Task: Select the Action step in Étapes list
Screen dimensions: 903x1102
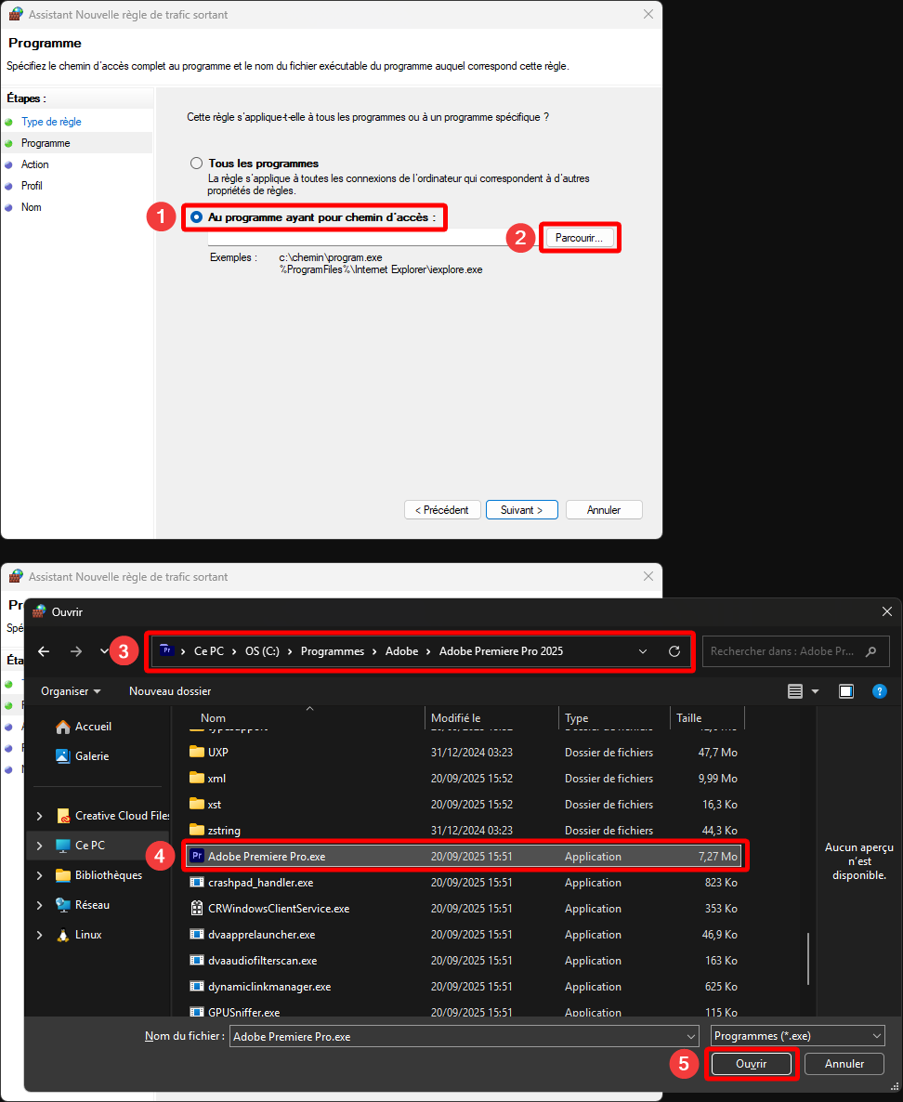Action: coord(34,164)
